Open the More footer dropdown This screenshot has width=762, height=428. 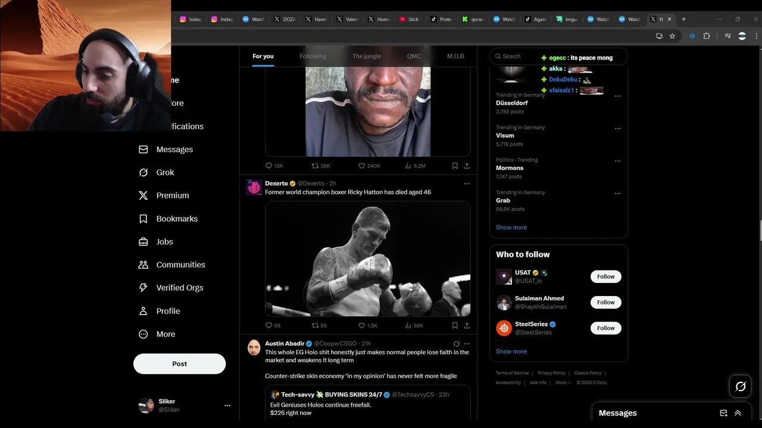[563, 383]
